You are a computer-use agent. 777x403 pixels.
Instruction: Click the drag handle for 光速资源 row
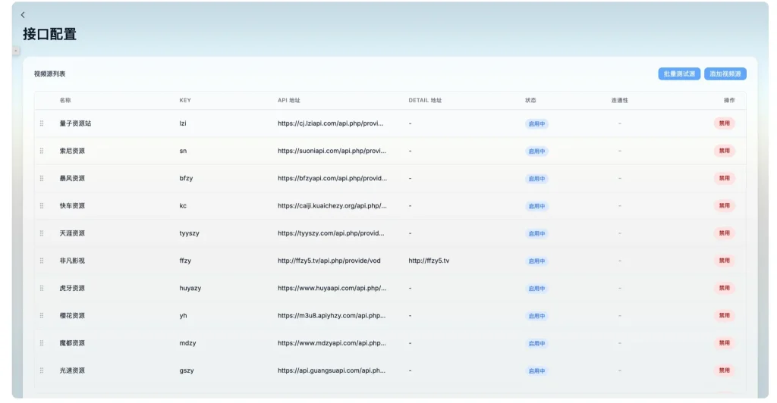pyautogui.click(x=42, y=370)
